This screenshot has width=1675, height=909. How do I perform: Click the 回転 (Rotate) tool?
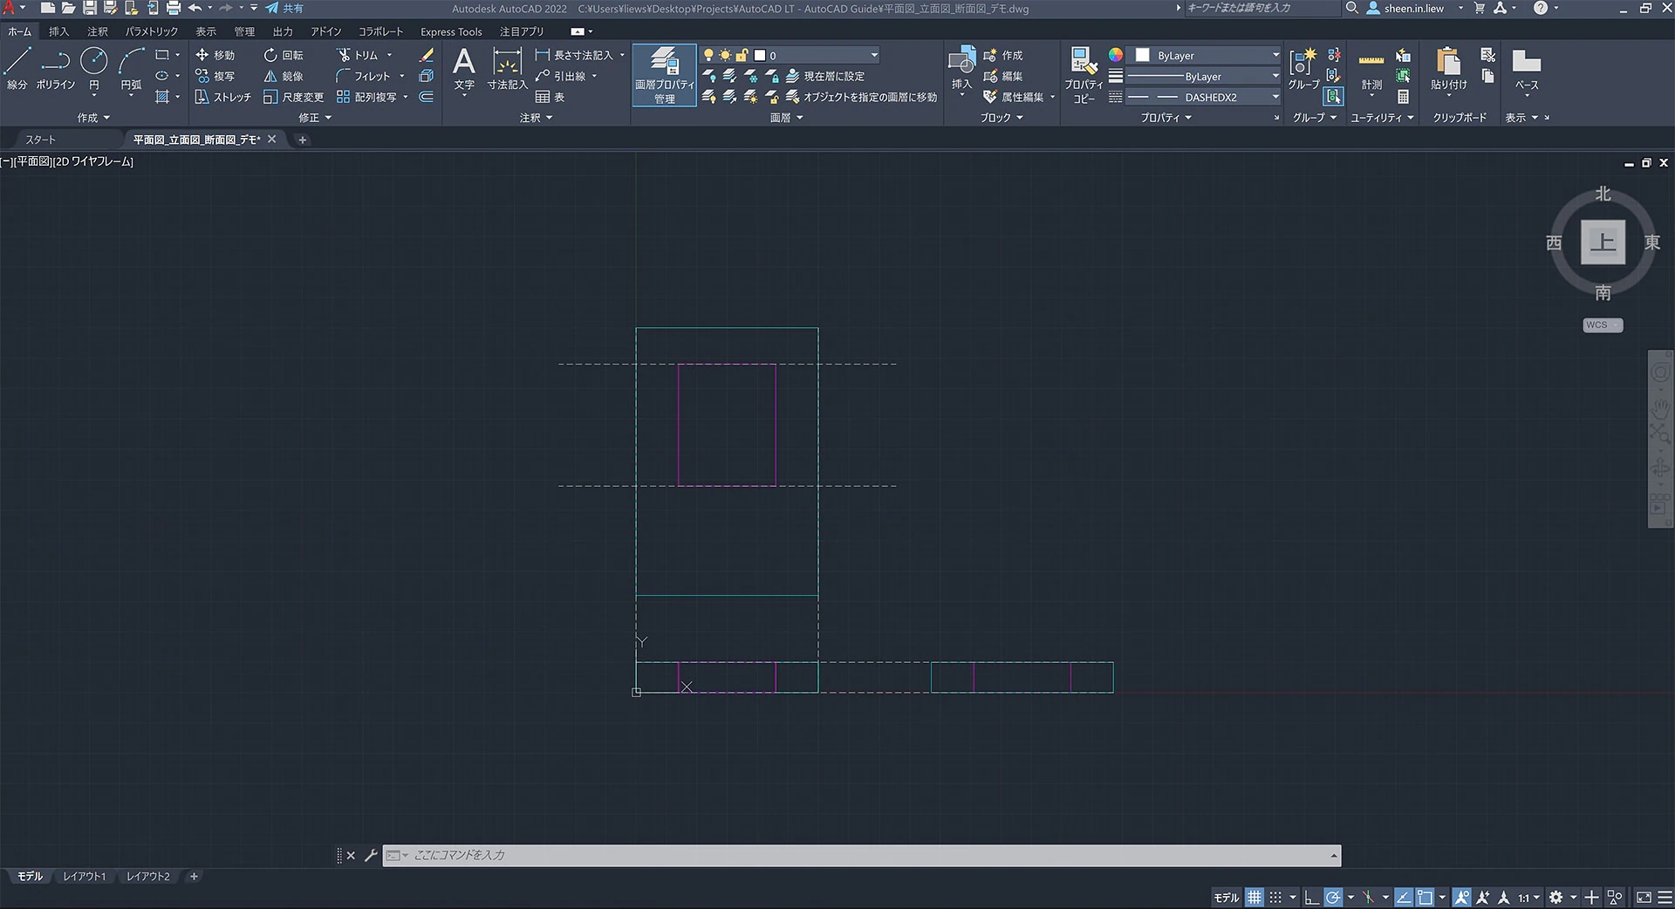pyautogui.click(x=284, y=55)
